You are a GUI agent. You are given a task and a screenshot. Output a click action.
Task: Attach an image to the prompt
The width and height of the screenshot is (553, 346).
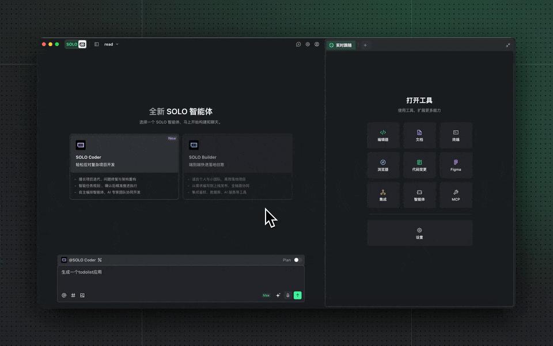82,295
